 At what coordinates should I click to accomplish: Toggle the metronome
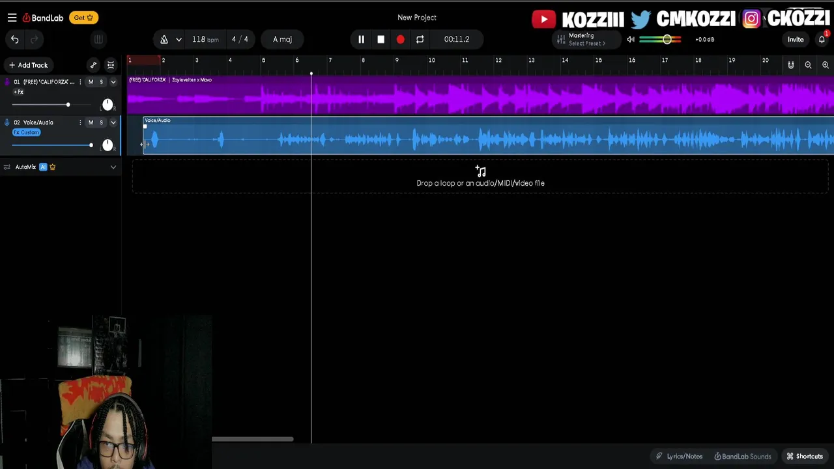coord(164,39)
